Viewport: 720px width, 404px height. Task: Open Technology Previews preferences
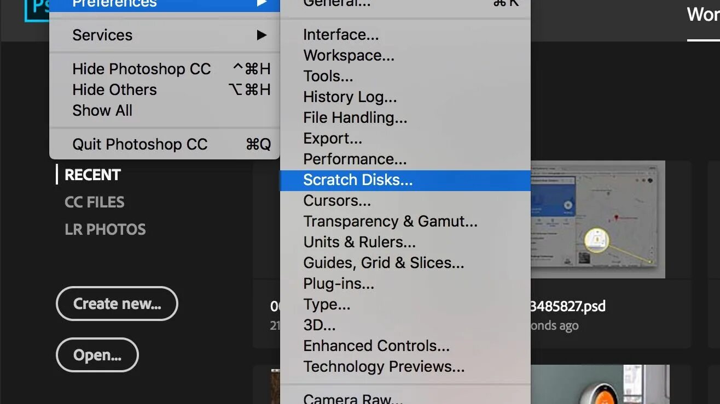[x=405, y=367]
